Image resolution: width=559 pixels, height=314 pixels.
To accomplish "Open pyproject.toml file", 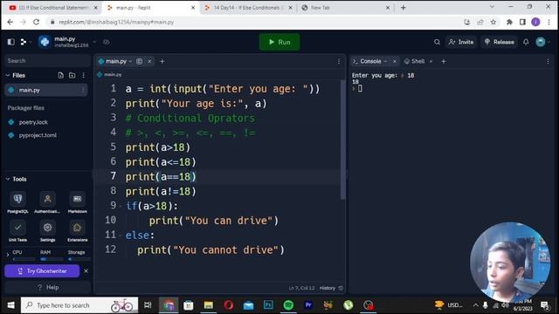I will (x=38, y=135).
